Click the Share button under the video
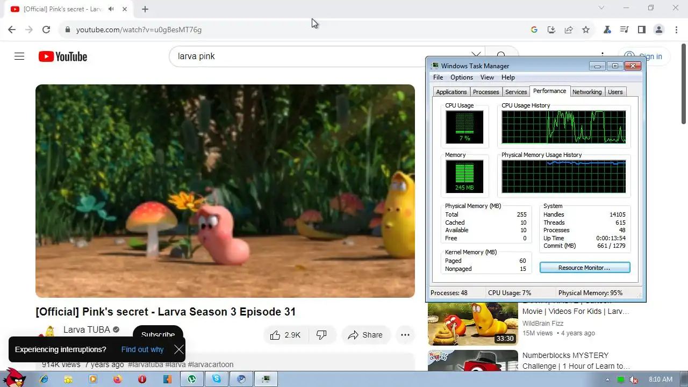This screenshot has height=387, width=688. pyautogui.click(x=365, y=335)
